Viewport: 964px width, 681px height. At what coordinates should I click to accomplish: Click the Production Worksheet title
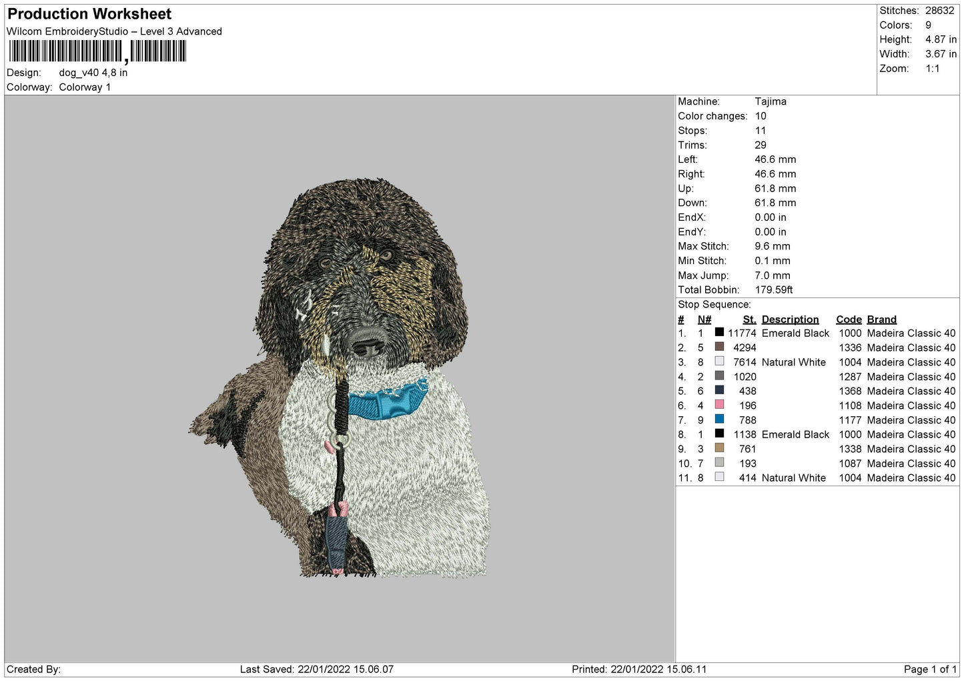click(89, 14)
